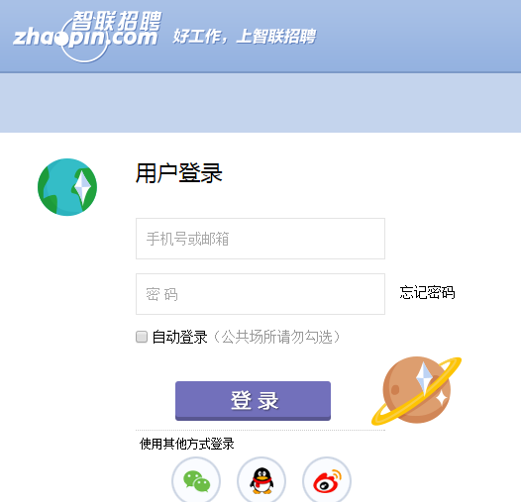This screenshot has height=502, width=521.
Task: Open the 忘记密码 link
Action: (427, 293)
